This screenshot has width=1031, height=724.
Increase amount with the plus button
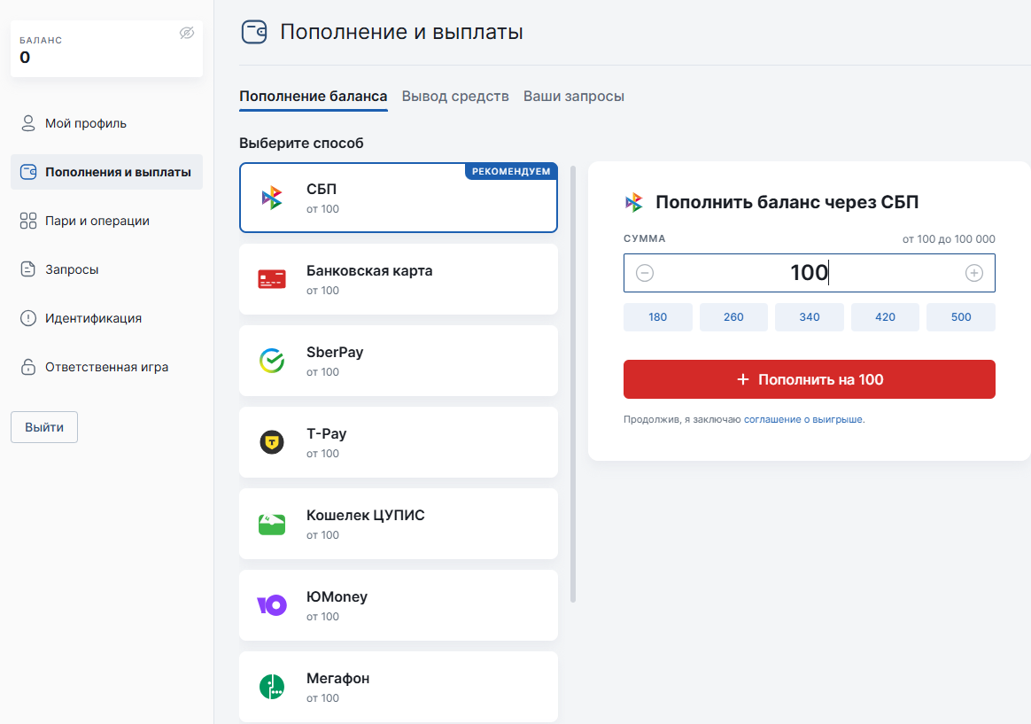click(x=973, y=273)
